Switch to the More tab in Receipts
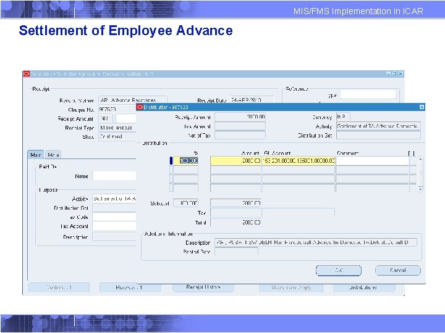The width and height of the screenshot is (445, 333). click(53, 155)
